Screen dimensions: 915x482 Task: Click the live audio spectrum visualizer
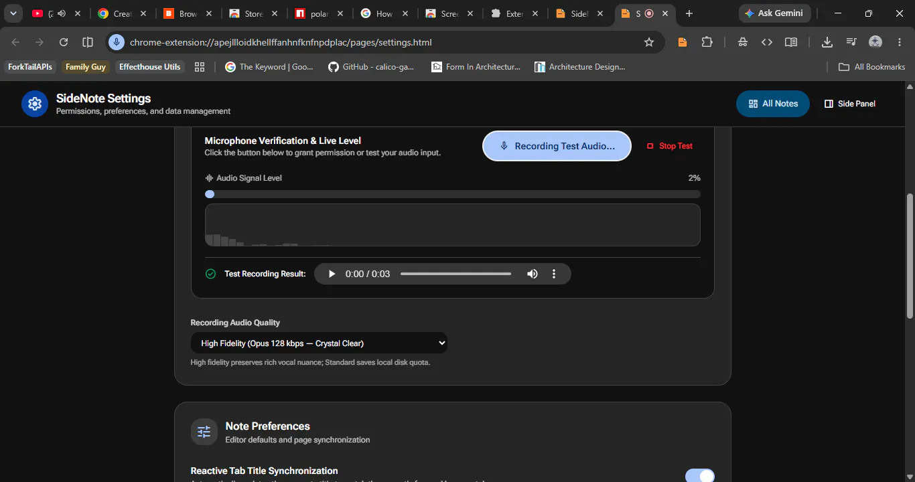[453, 225]
